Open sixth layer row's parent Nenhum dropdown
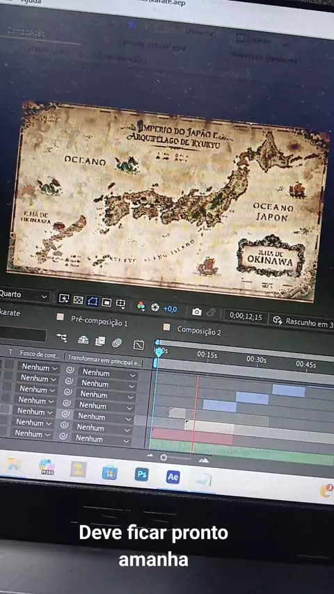Viewport: 334px width, 594px height. tap(103, 428)
